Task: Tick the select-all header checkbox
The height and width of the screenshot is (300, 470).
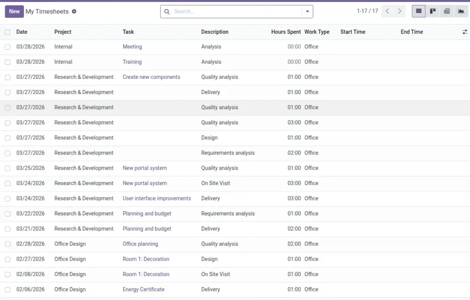Action: point(7,32)
